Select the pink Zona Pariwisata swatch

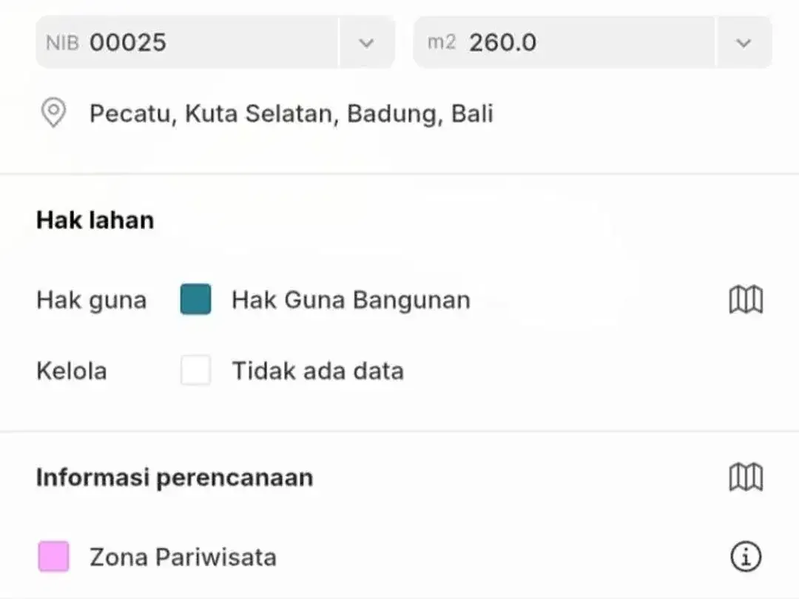pyautogui.click(x=53, y=556)
